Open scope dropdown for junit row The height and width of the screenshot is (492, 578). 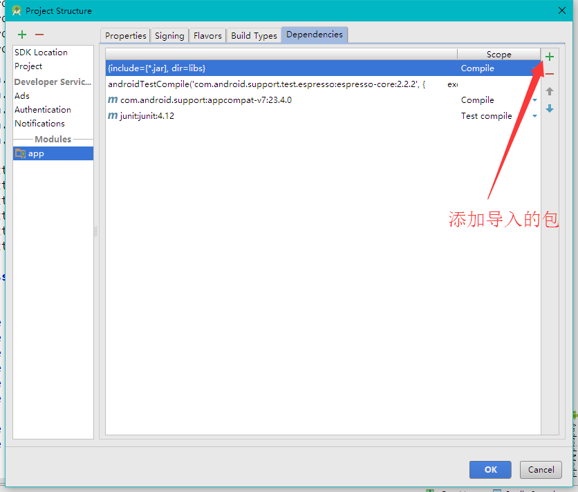[x=534, y=116]
